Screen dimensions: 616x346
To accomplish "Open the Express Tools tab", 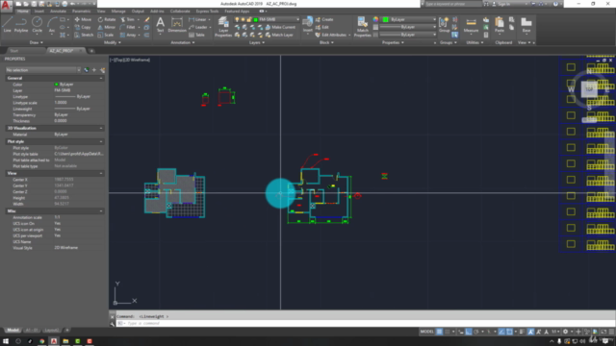I will (207, 12).
